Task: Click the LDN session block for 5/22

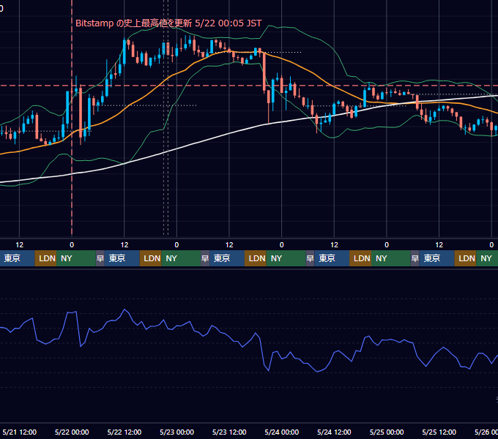Action: coord(151,258)
